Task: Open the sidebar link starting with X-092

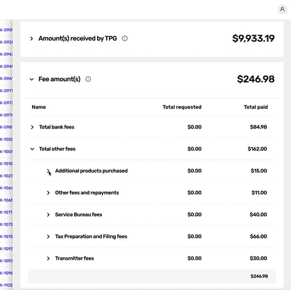Action: [6, 42]
